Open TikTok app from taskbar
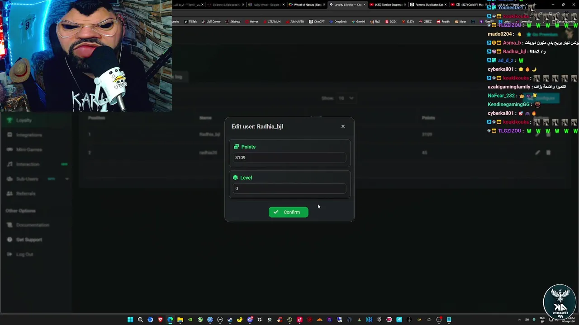The image size is (579, 325). pos(299,320)
